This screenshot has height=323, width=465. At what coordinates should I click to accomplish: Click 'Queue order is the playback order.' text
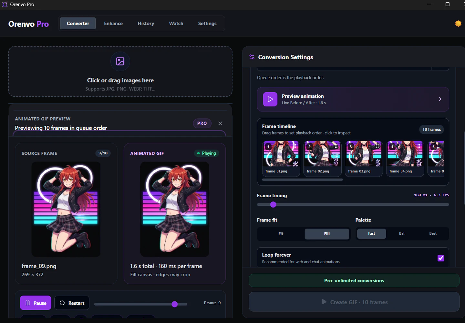point(290,78)
